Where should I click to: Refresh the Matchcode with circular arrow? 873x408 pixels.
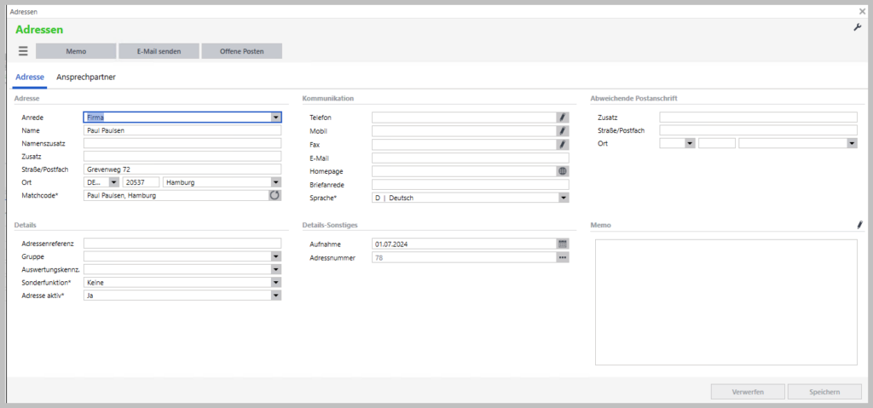click(275, 195)
